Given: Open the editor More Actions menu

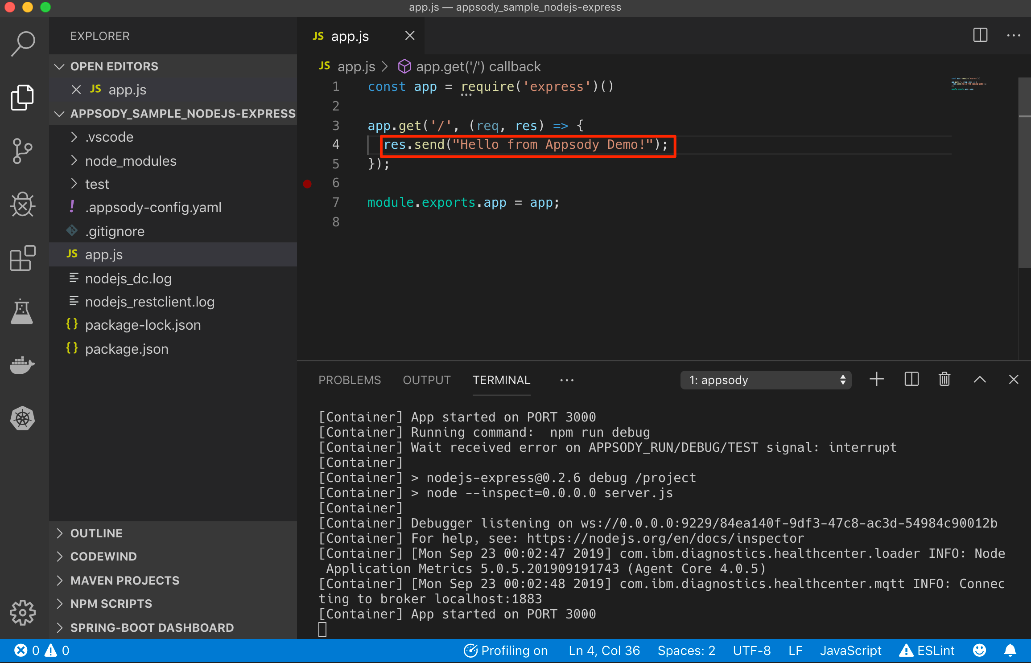Looking at the screenshot, I should coord(1013,35).
